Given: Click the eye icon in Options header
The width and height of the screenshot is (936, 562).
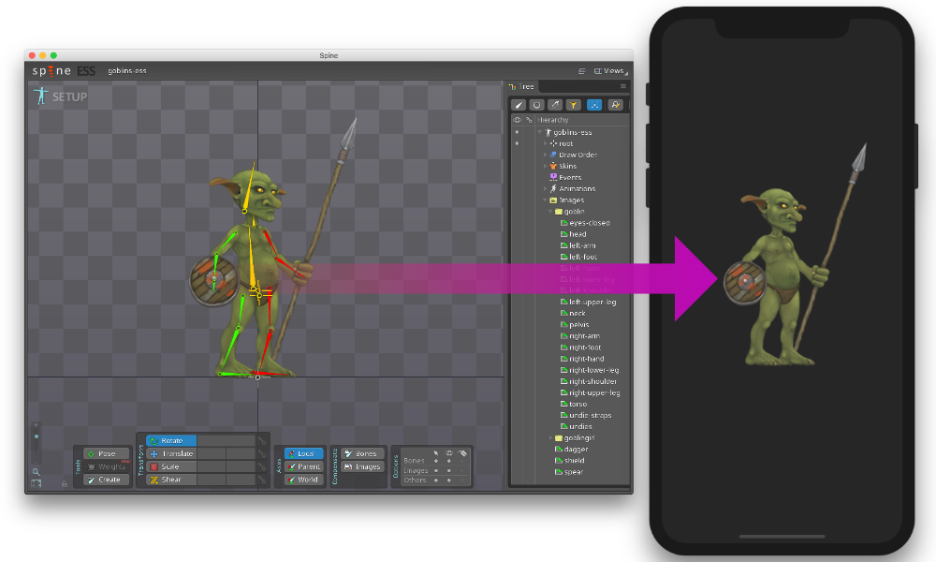Looking at the screenshot, I should 449,452.
